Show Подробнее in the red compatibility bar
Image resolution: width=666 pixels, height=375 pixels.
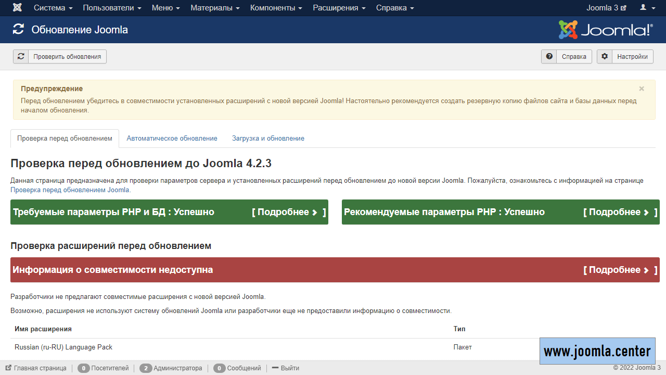620,270
